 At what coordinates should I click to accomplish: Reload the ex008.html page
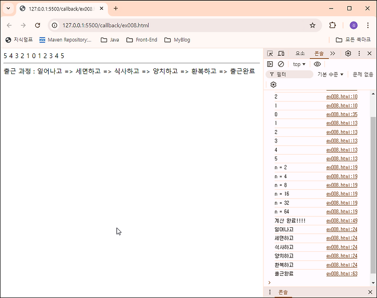(x=38, y=25)
